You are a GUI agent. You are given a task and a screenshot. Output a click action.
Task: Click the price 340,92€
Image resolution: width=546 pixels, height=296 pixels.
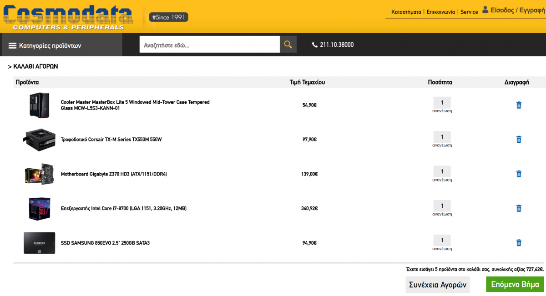point(309,209)
